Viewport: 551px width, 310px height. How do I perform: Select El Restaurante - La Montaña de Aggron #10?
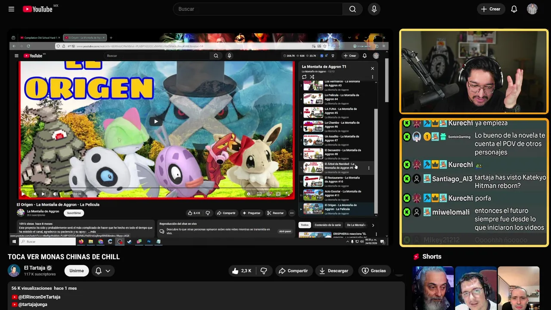[x=337, y=182]
